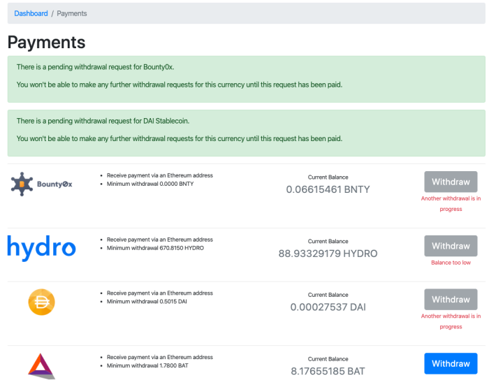Click 'Current Balance' label above BNTY amount
Image resolution: width=489 pixels, height=387 pixels.
(x=328, y=177)
